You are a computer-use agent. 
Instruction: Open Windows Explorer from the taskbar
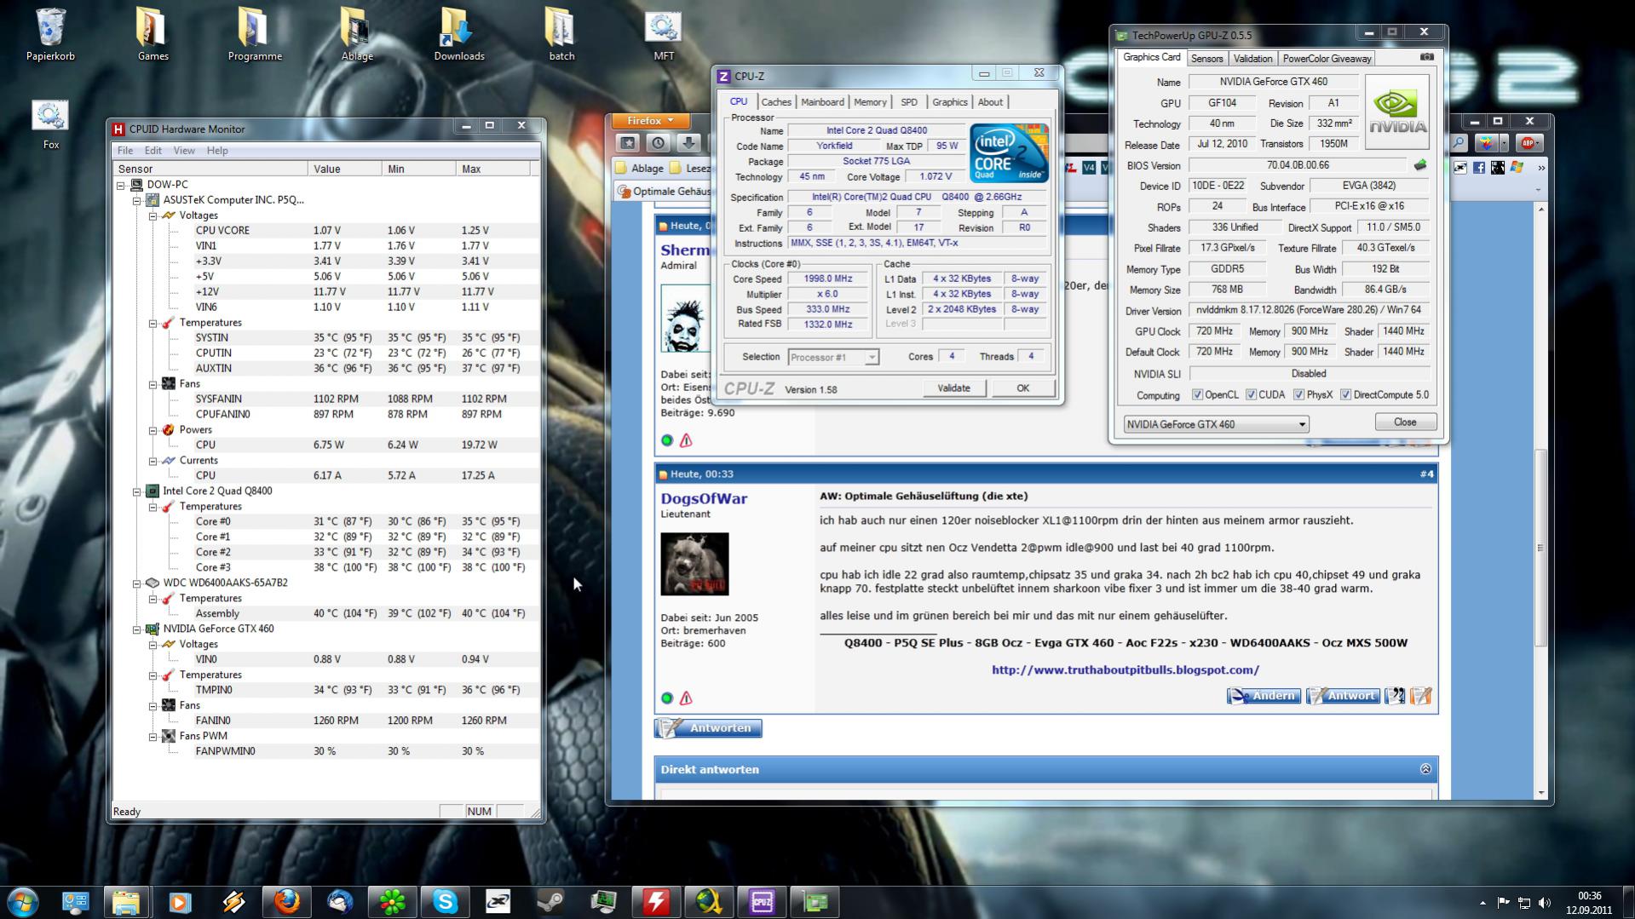tap(126, 901)
